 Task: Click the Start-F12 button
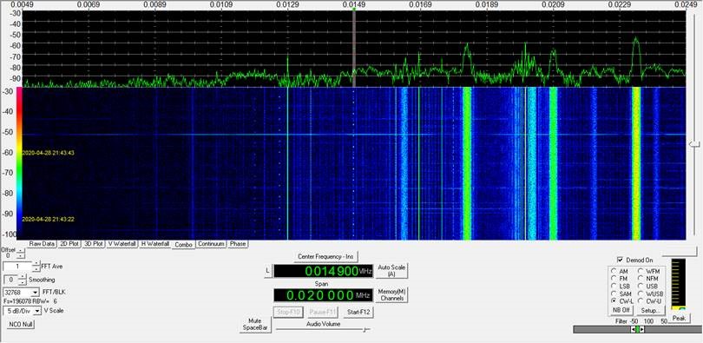tap(358, 312)
